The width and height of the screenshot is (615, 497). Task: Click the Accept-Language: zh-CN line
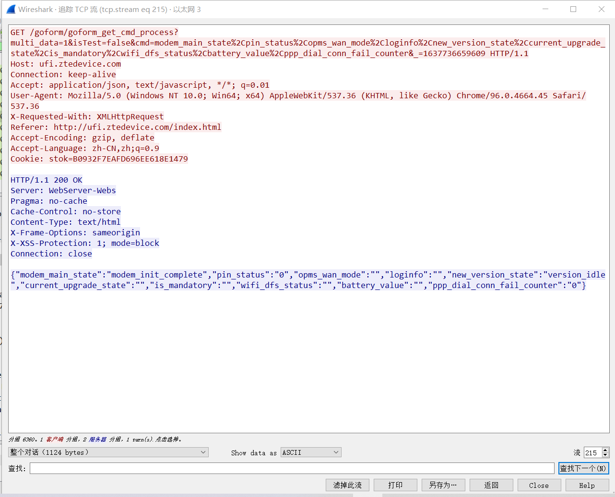click(85, 148)
